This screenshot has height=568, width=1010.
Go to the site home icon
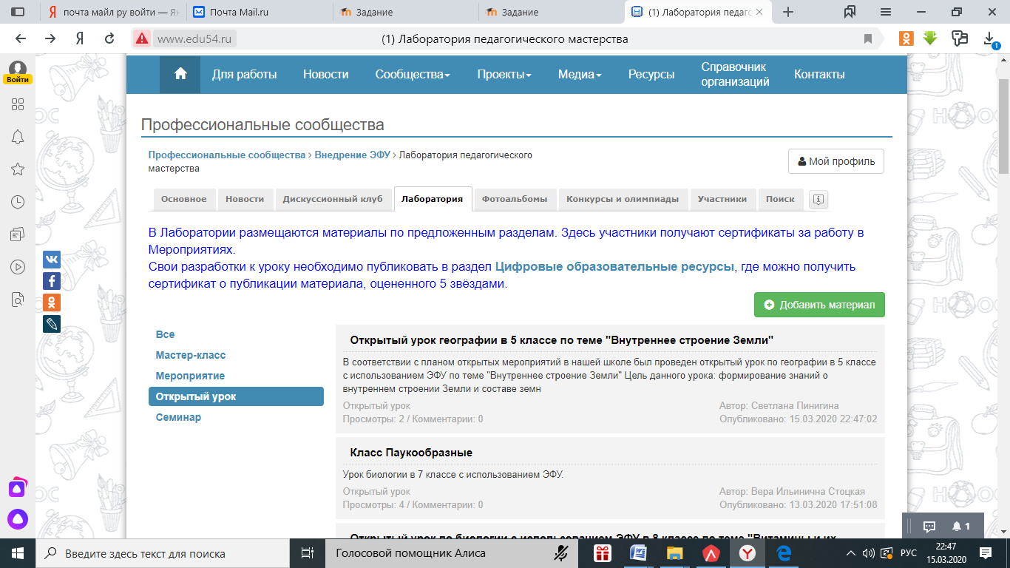point(180,74)
